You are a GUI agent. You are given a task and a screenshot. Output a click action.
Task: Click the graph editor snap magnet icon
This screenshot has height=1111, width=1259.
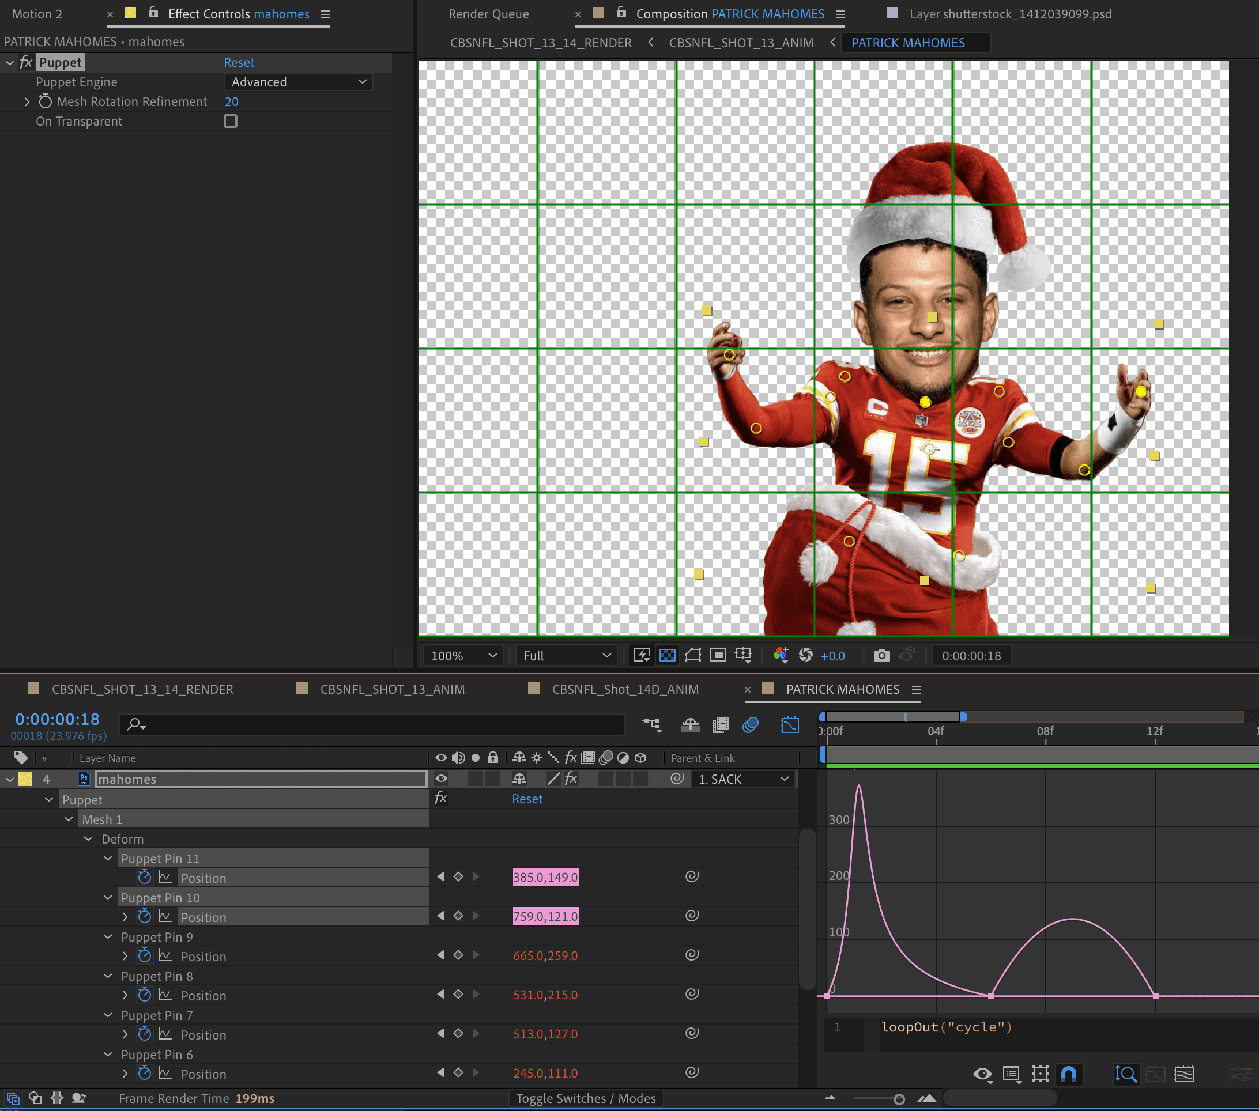[x=1069, y=1075]
